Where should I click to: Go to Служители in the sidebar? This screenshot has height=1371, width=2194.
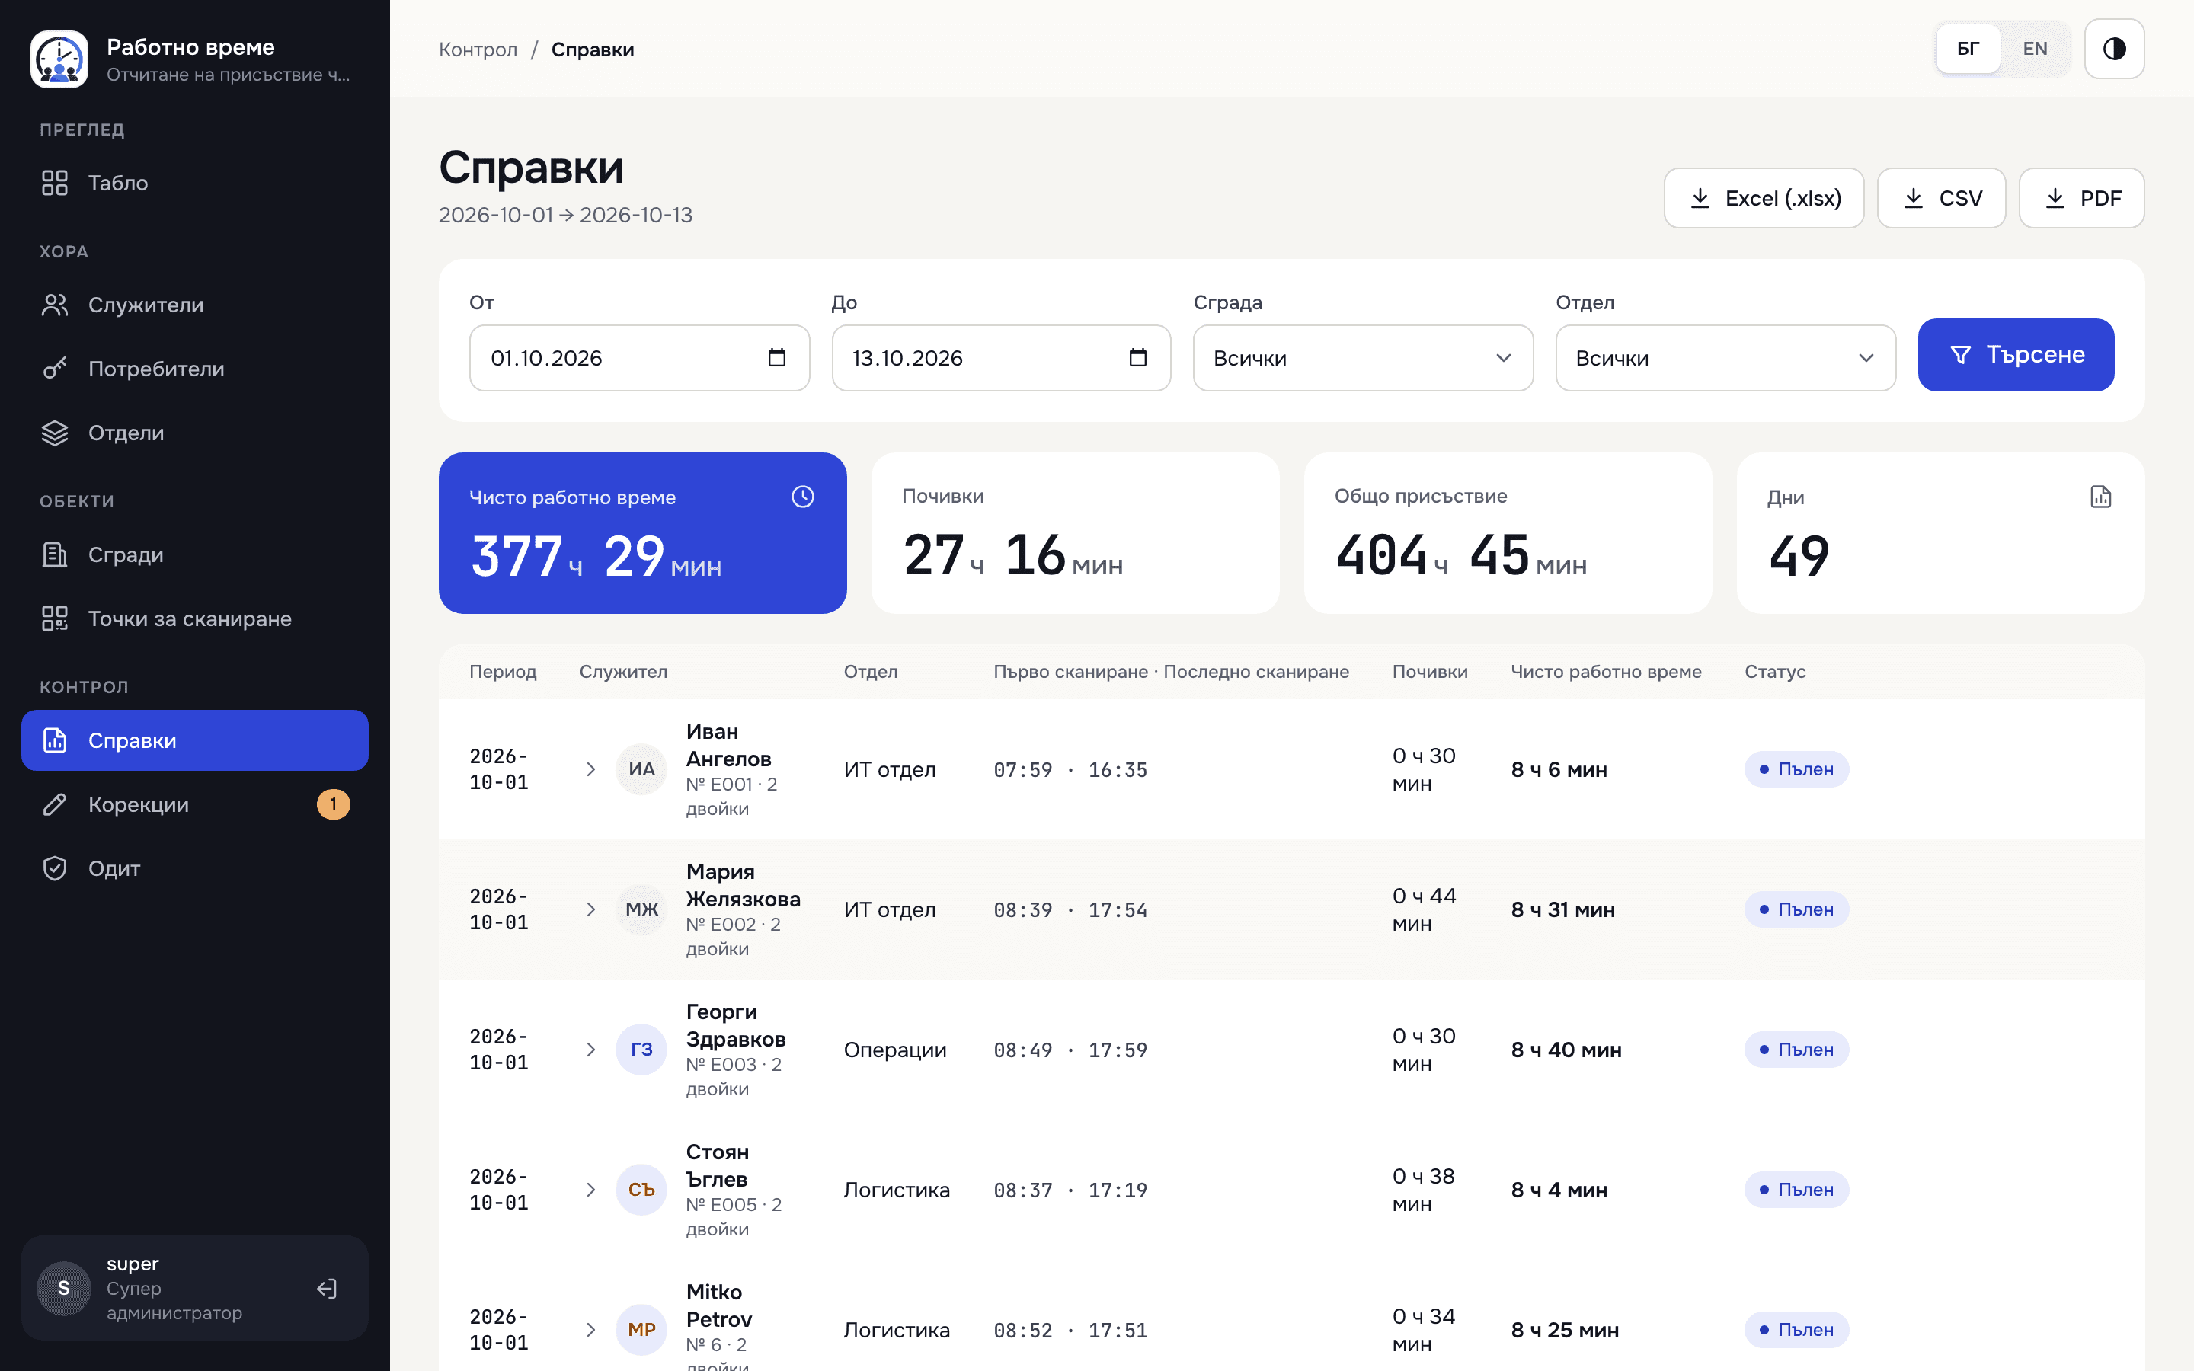click(194, 305)
